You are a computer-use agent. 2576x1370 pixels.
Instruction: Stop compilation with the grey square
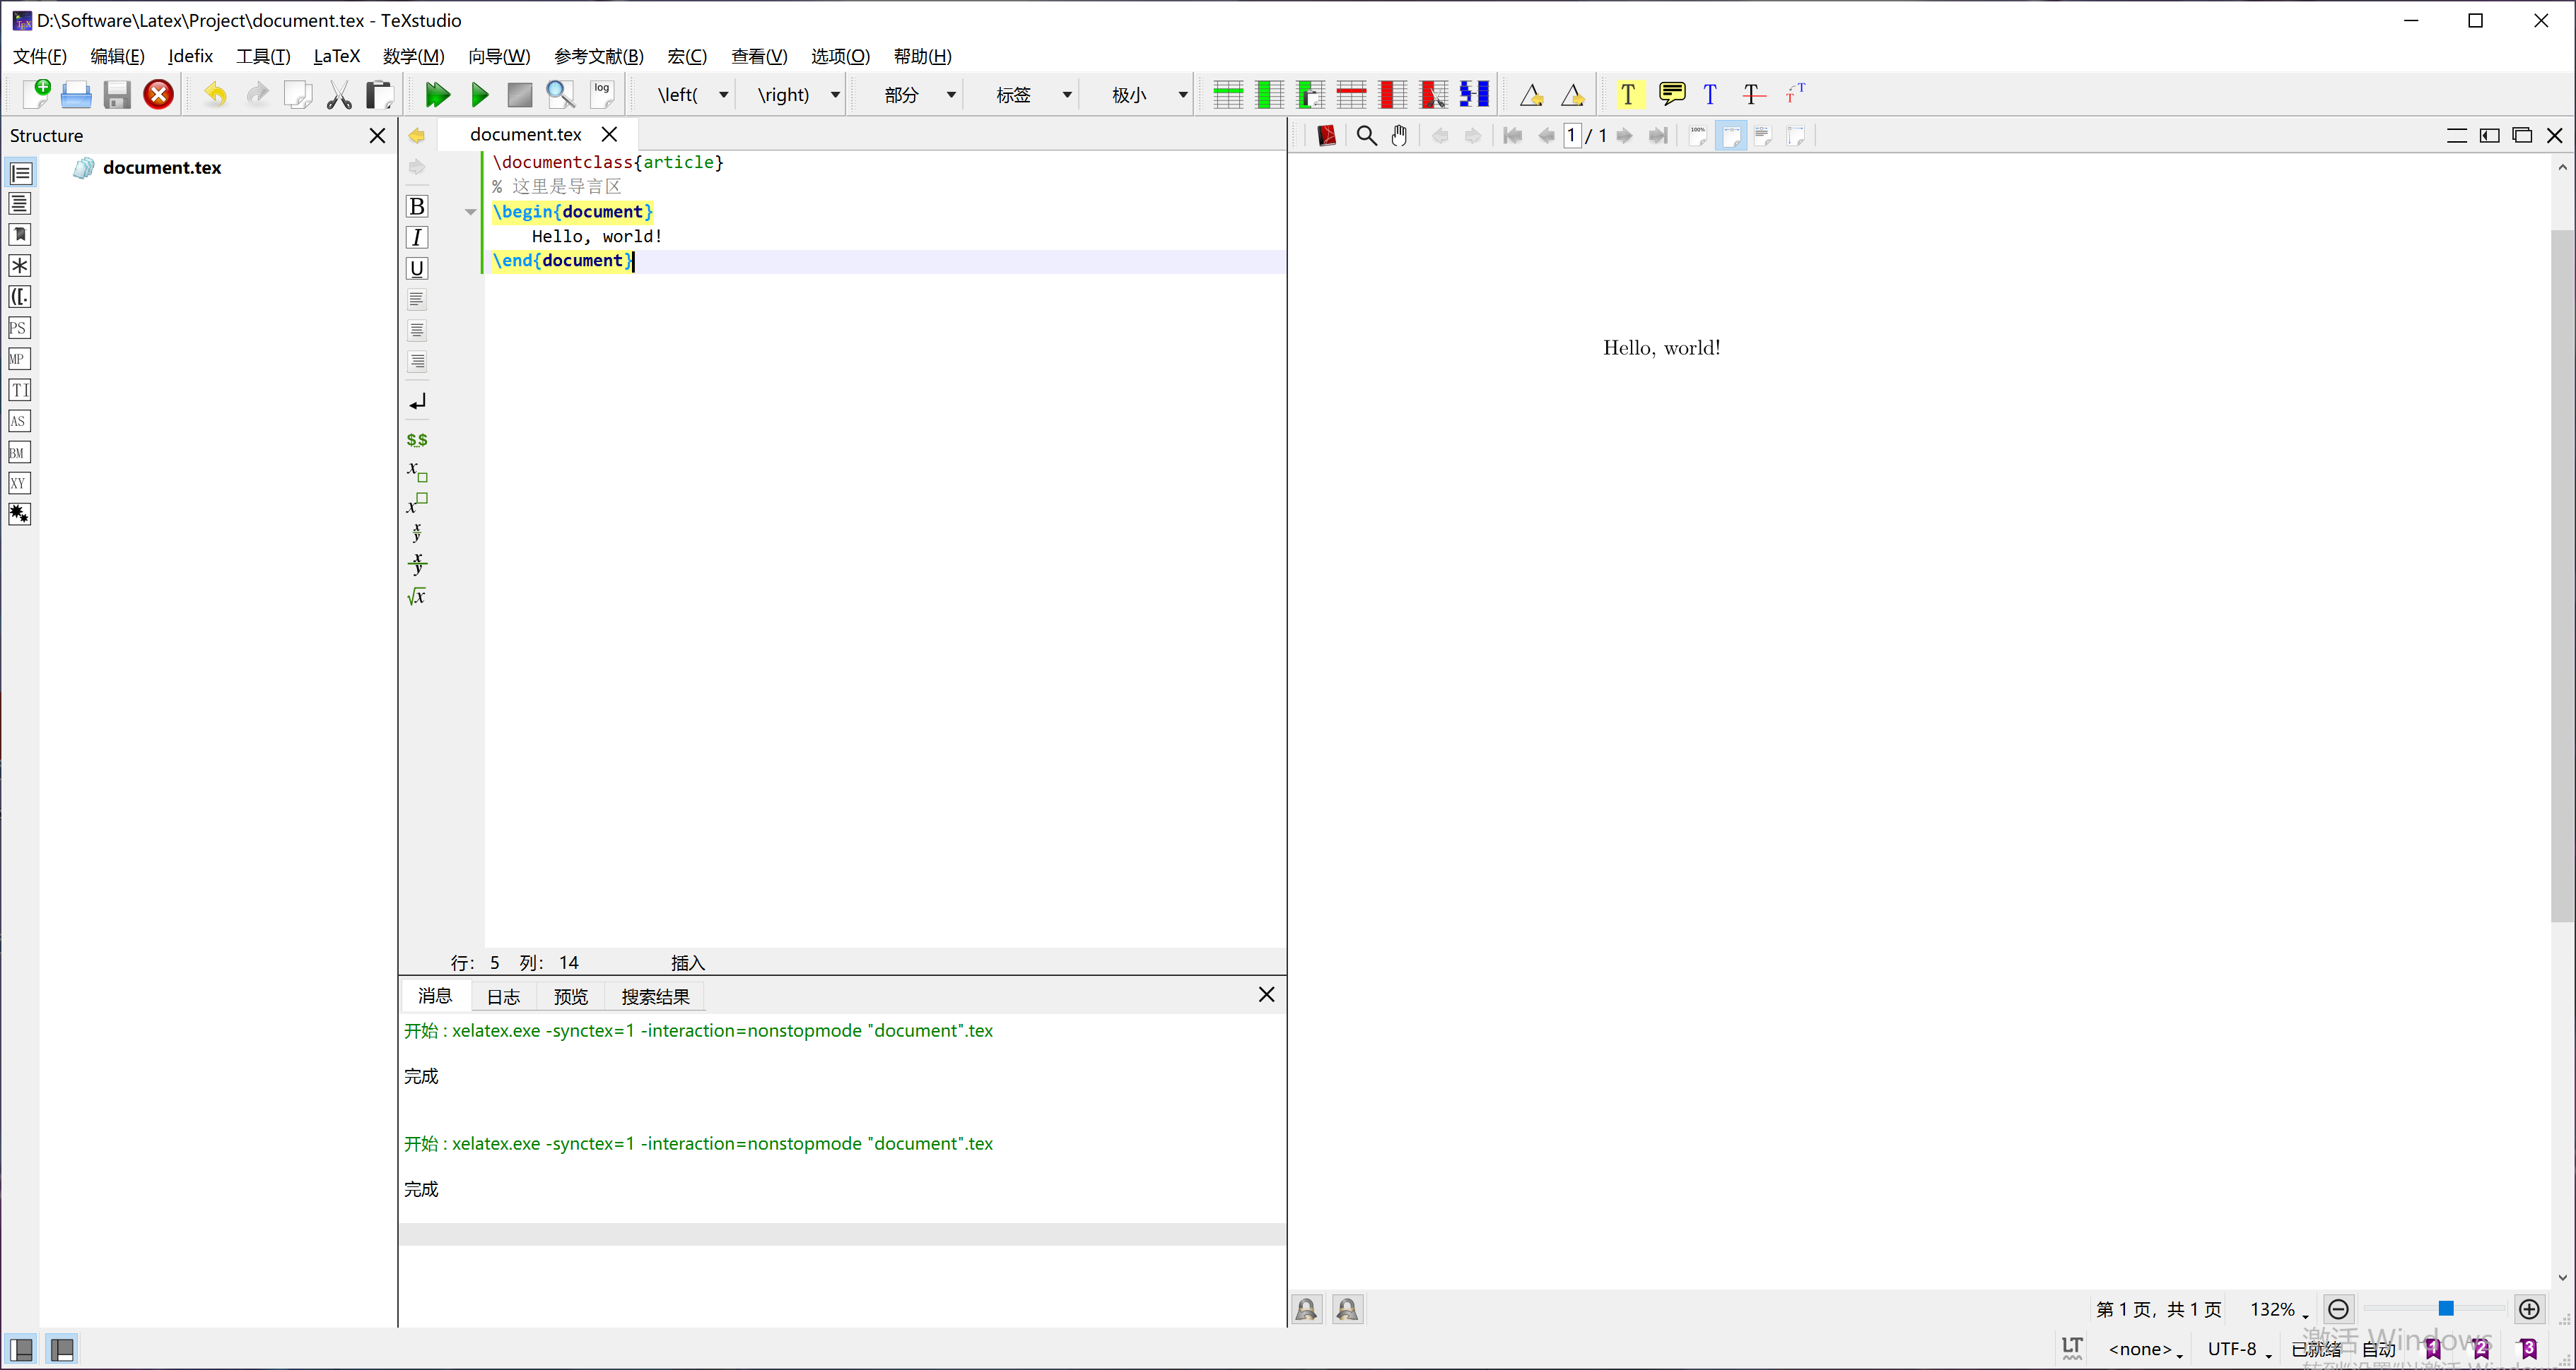[x=520, y=95]
